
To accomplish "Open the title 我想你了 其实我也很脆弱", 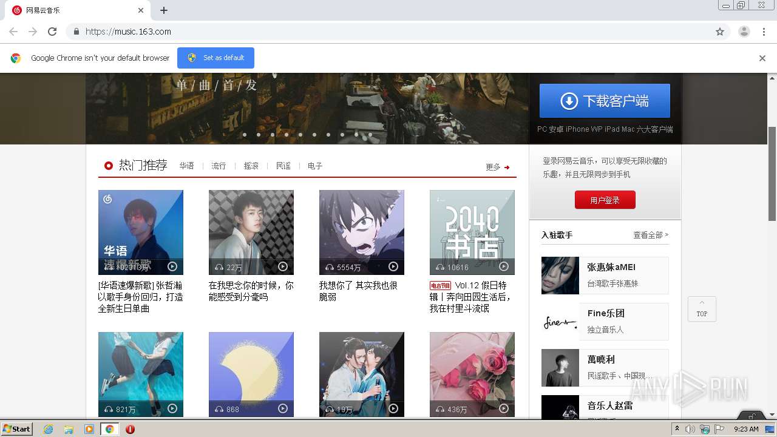I will (x=358, y=291).
